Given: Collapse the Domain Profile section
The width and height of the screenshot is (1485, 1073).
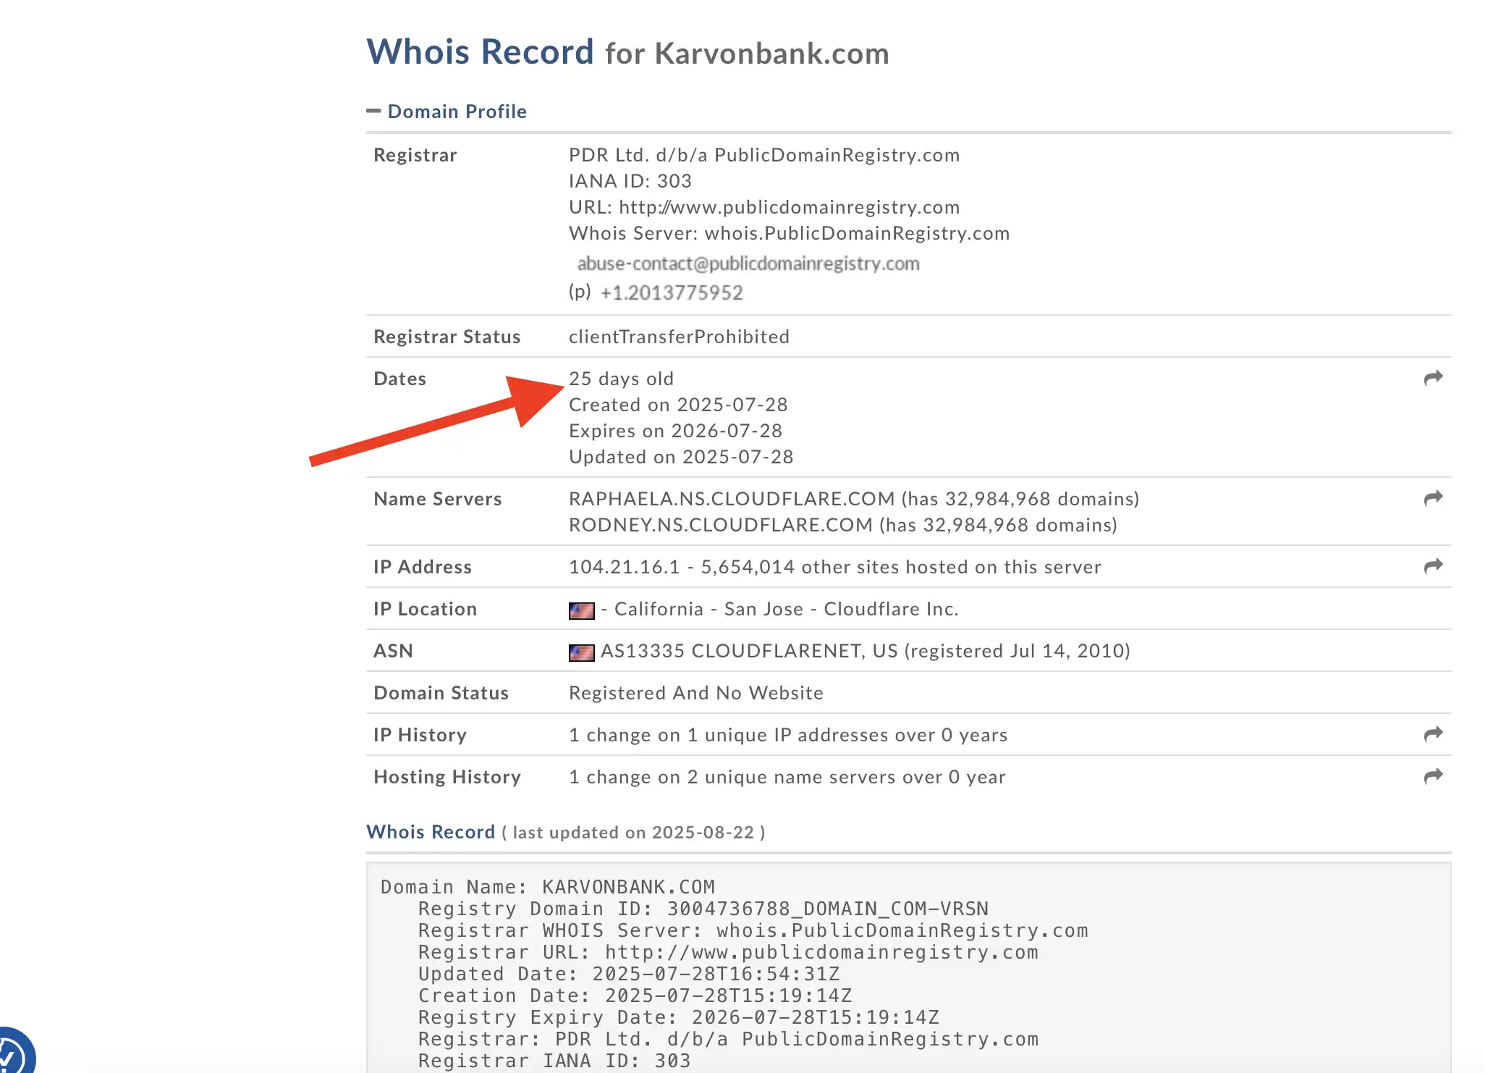Looking at the screenshot, I should (x=373, y=111).
